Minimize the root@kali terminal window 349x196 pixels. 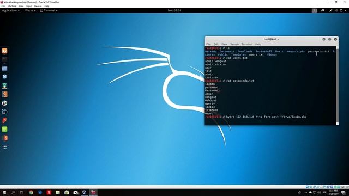(324, 39)
